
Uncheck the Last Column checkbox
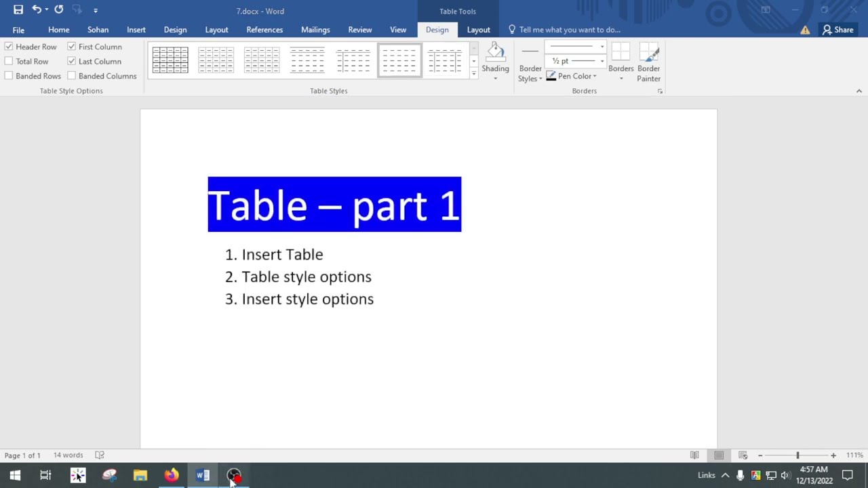pyautogui.click(x=71, y=61)
